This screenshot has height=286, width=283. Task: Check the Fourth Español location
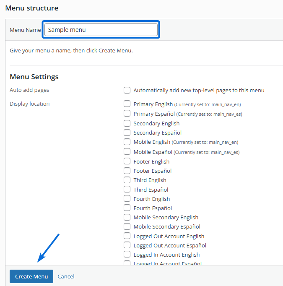[x=127, y=208]
